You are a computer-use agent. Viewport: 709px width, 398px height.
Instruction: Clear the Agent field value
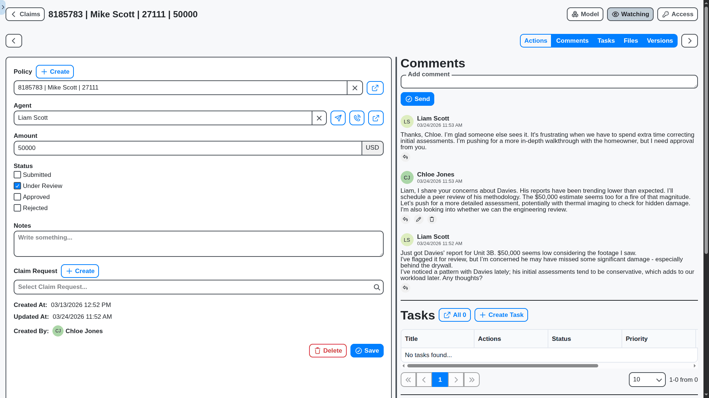319,118
